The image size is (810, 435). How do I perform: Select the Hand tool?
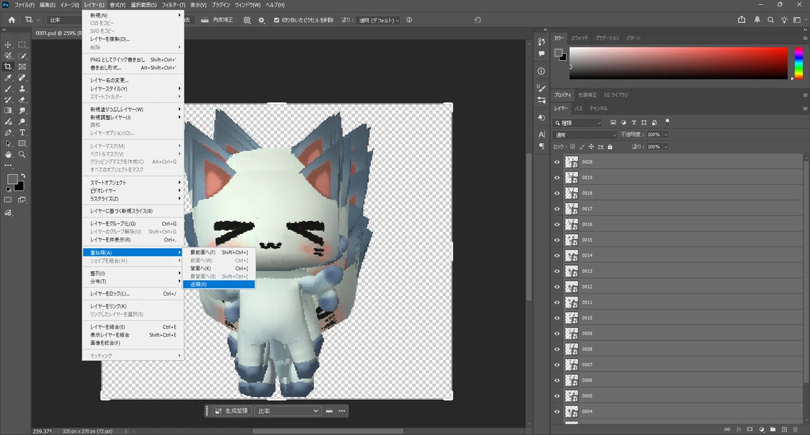pos(8,154)
